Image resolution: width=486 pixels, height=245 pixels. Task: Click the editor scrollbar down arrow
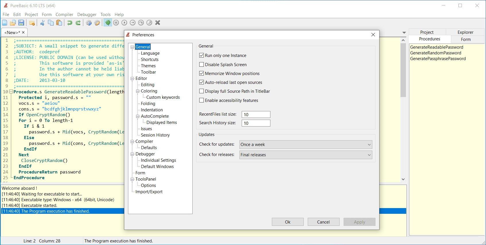(x=403, y=179)
